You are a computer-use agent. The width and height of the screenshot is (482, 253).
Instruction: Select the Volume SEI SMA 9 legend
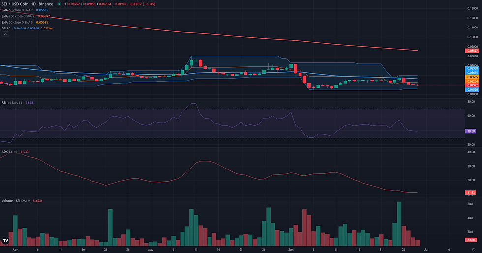coord(22,201)
